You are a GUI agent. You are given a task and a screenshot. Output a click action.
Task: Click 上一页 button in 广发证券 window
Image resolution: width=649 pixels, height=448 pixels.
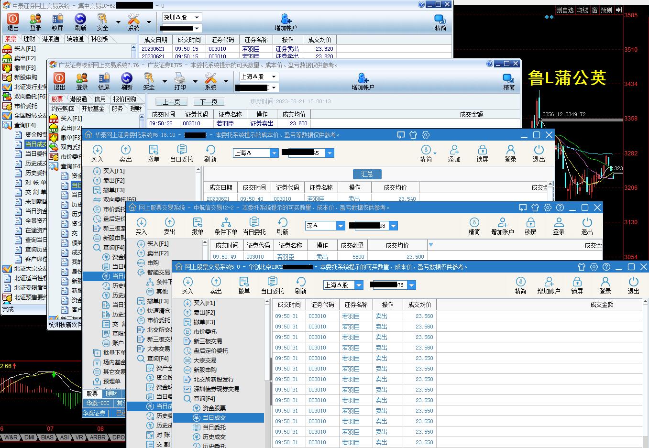pos(172,102)
